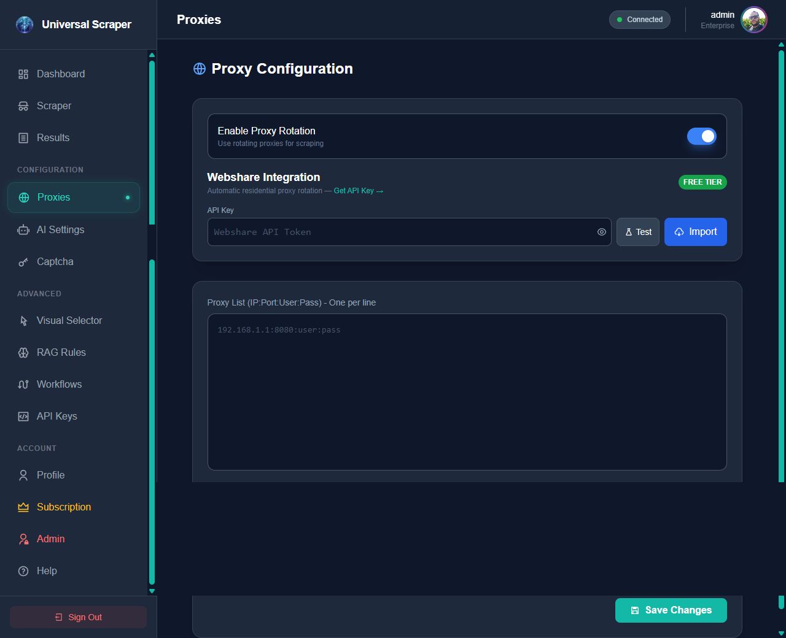Click the Subscription crown icon

[23, 507]
